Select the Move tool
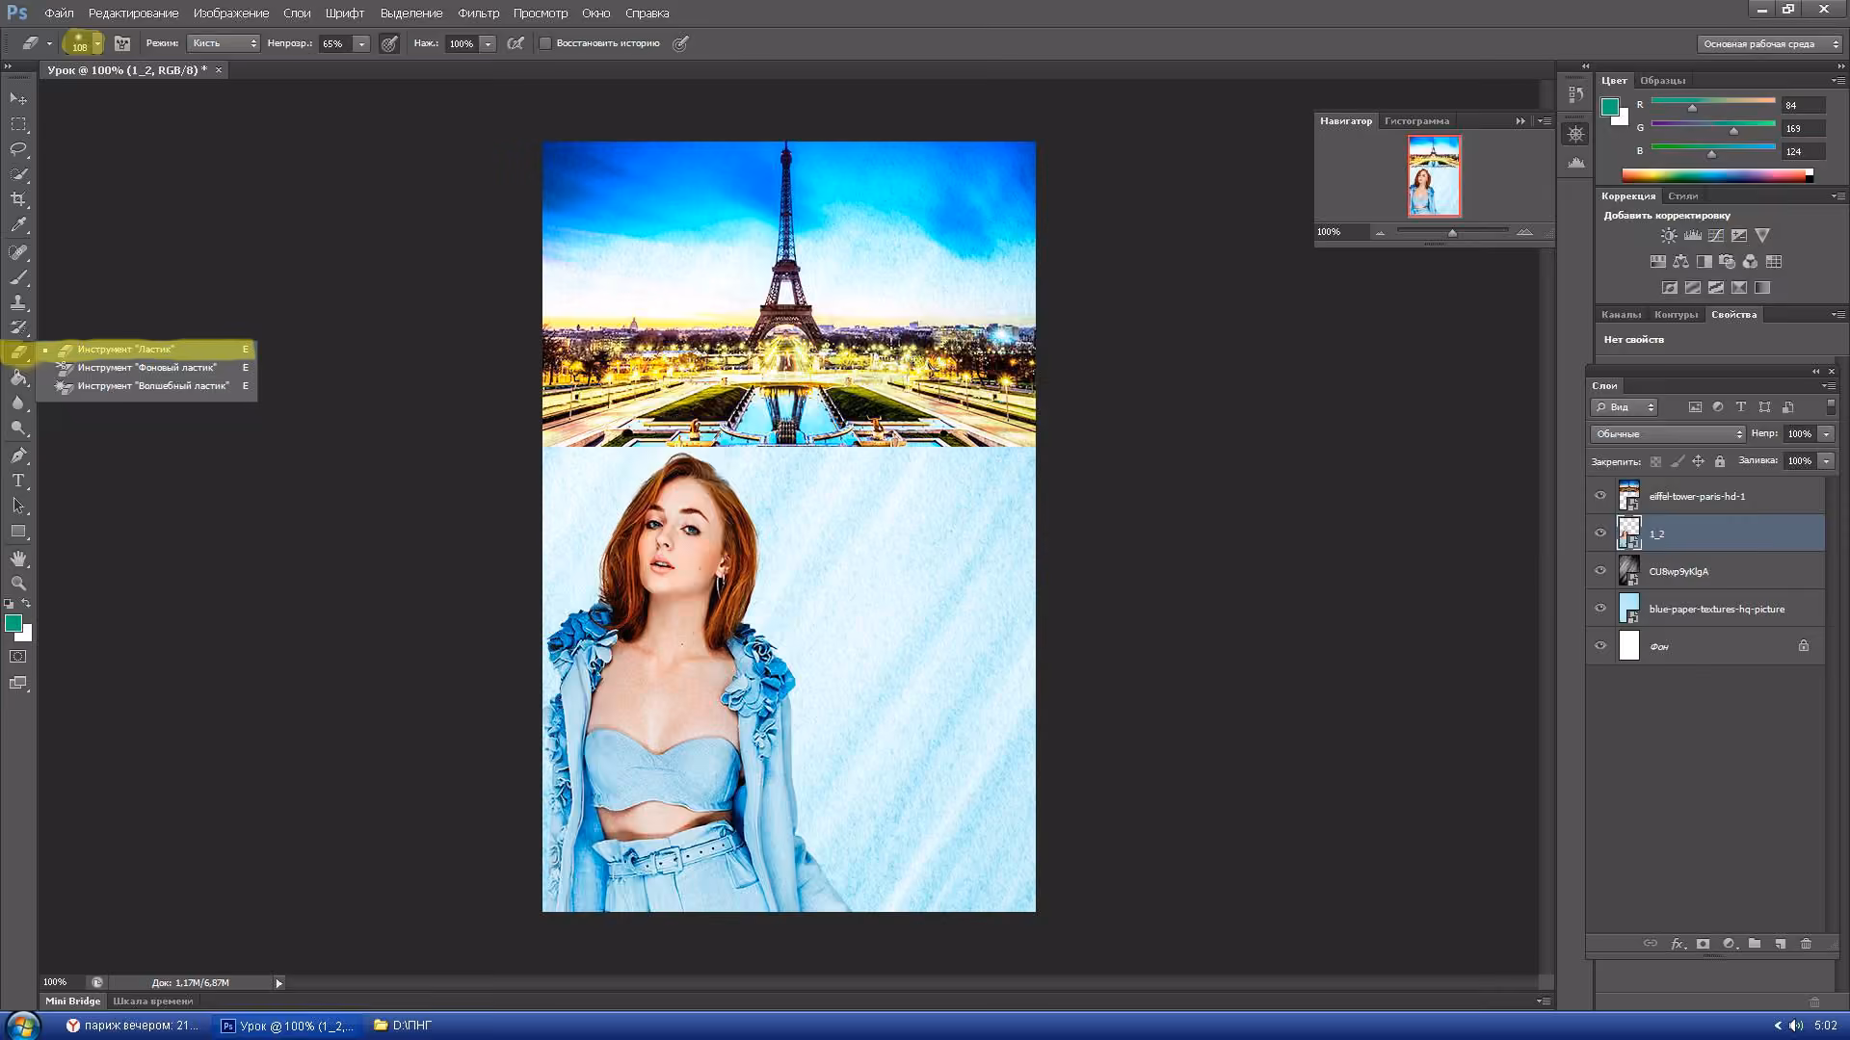Image resolution: width=1850 pixels, height=1040 pixels. click(x=18, y=99)
